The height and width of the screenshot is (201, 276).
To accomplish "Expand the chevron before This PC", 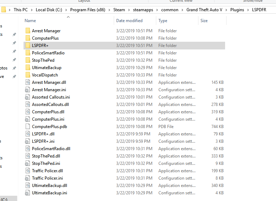I will (x=10, y=10).
